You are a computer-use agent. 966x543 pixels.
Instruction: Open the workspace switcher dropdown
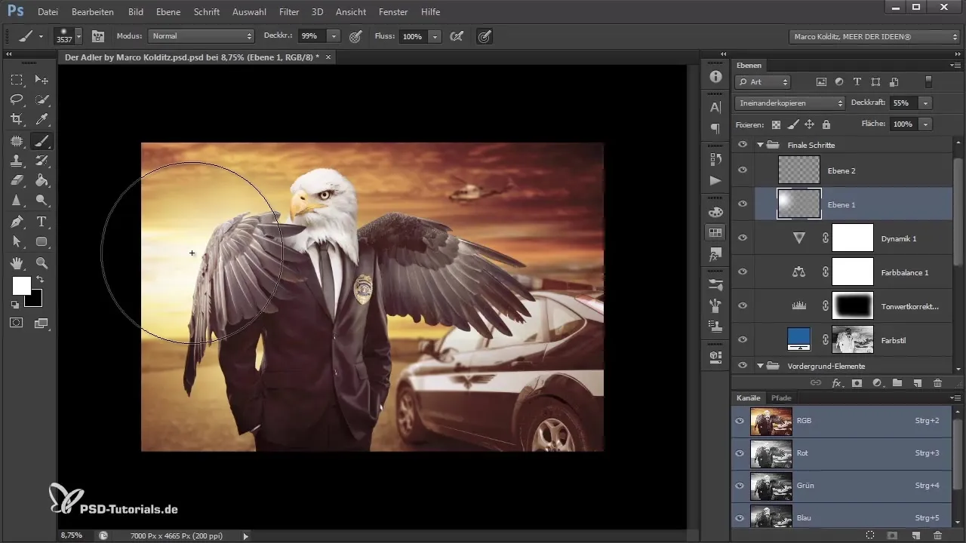pyautogui.click(x=874, y=36)
